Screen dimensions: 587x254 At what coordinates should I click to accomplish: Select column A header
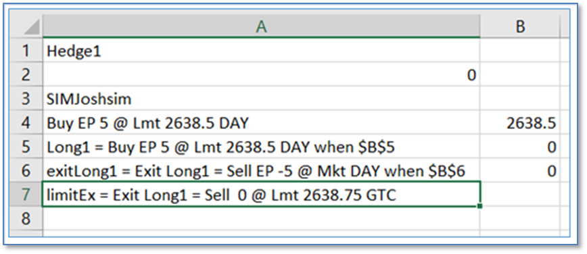261,26
